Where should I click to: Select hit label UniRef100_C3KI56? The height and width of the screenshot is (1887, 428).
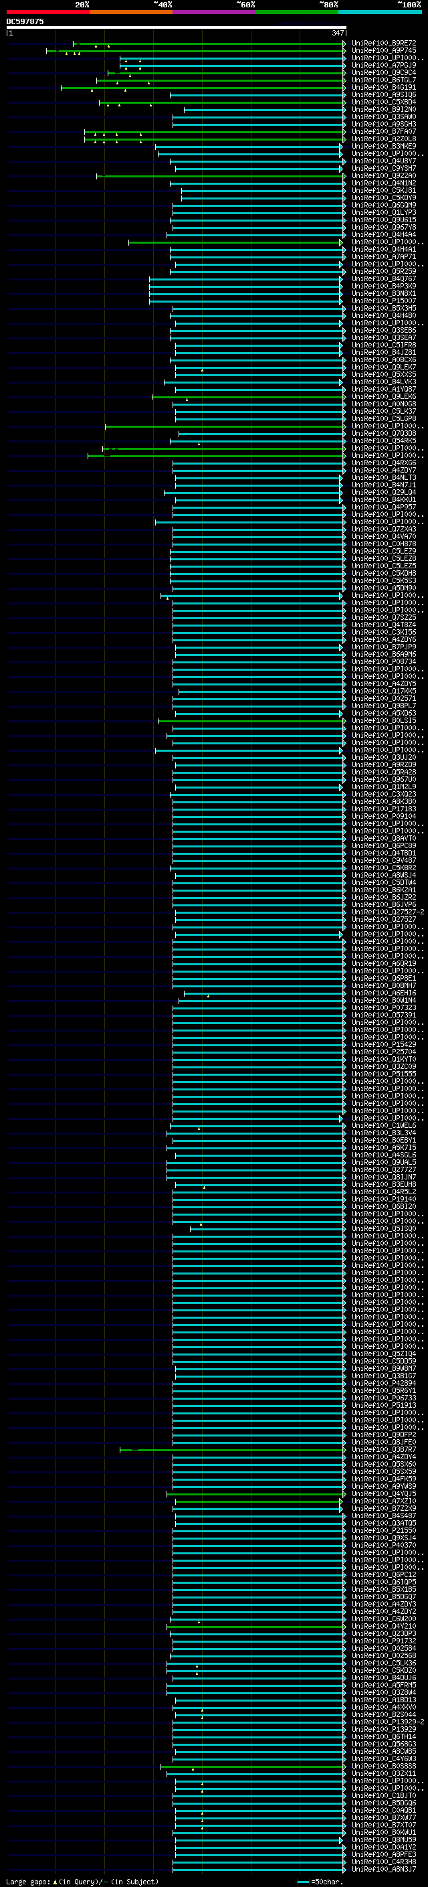point(384,632)
